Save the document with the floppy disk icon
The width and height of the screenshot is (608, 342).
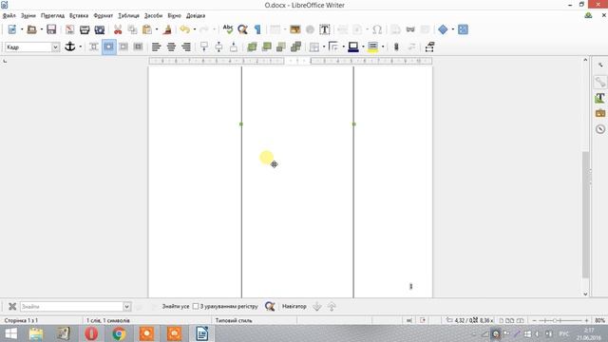click(x=51, y=29)
